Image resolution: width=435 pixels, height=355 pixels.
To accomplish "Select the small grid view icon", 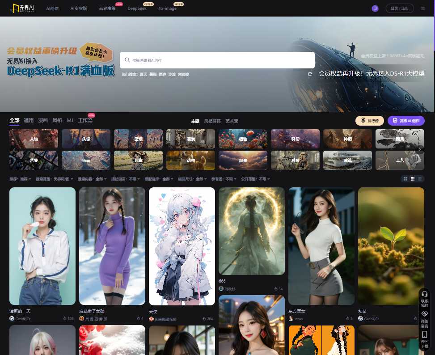I will tap(412, 179).
